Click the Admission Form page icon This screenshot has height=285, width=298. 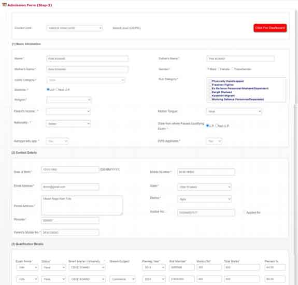coord(4,5)
